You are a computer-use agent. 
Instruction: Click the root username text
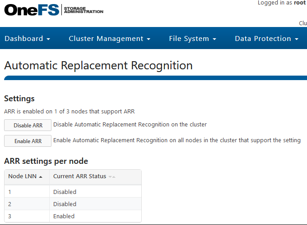click(300, 3)
